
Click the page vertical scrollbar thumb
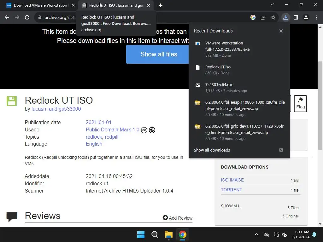click(x=320, y=105)
